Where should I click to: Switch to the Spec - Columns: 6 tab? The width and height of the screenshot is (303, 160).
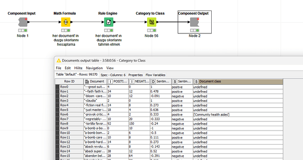pos(113,75)
